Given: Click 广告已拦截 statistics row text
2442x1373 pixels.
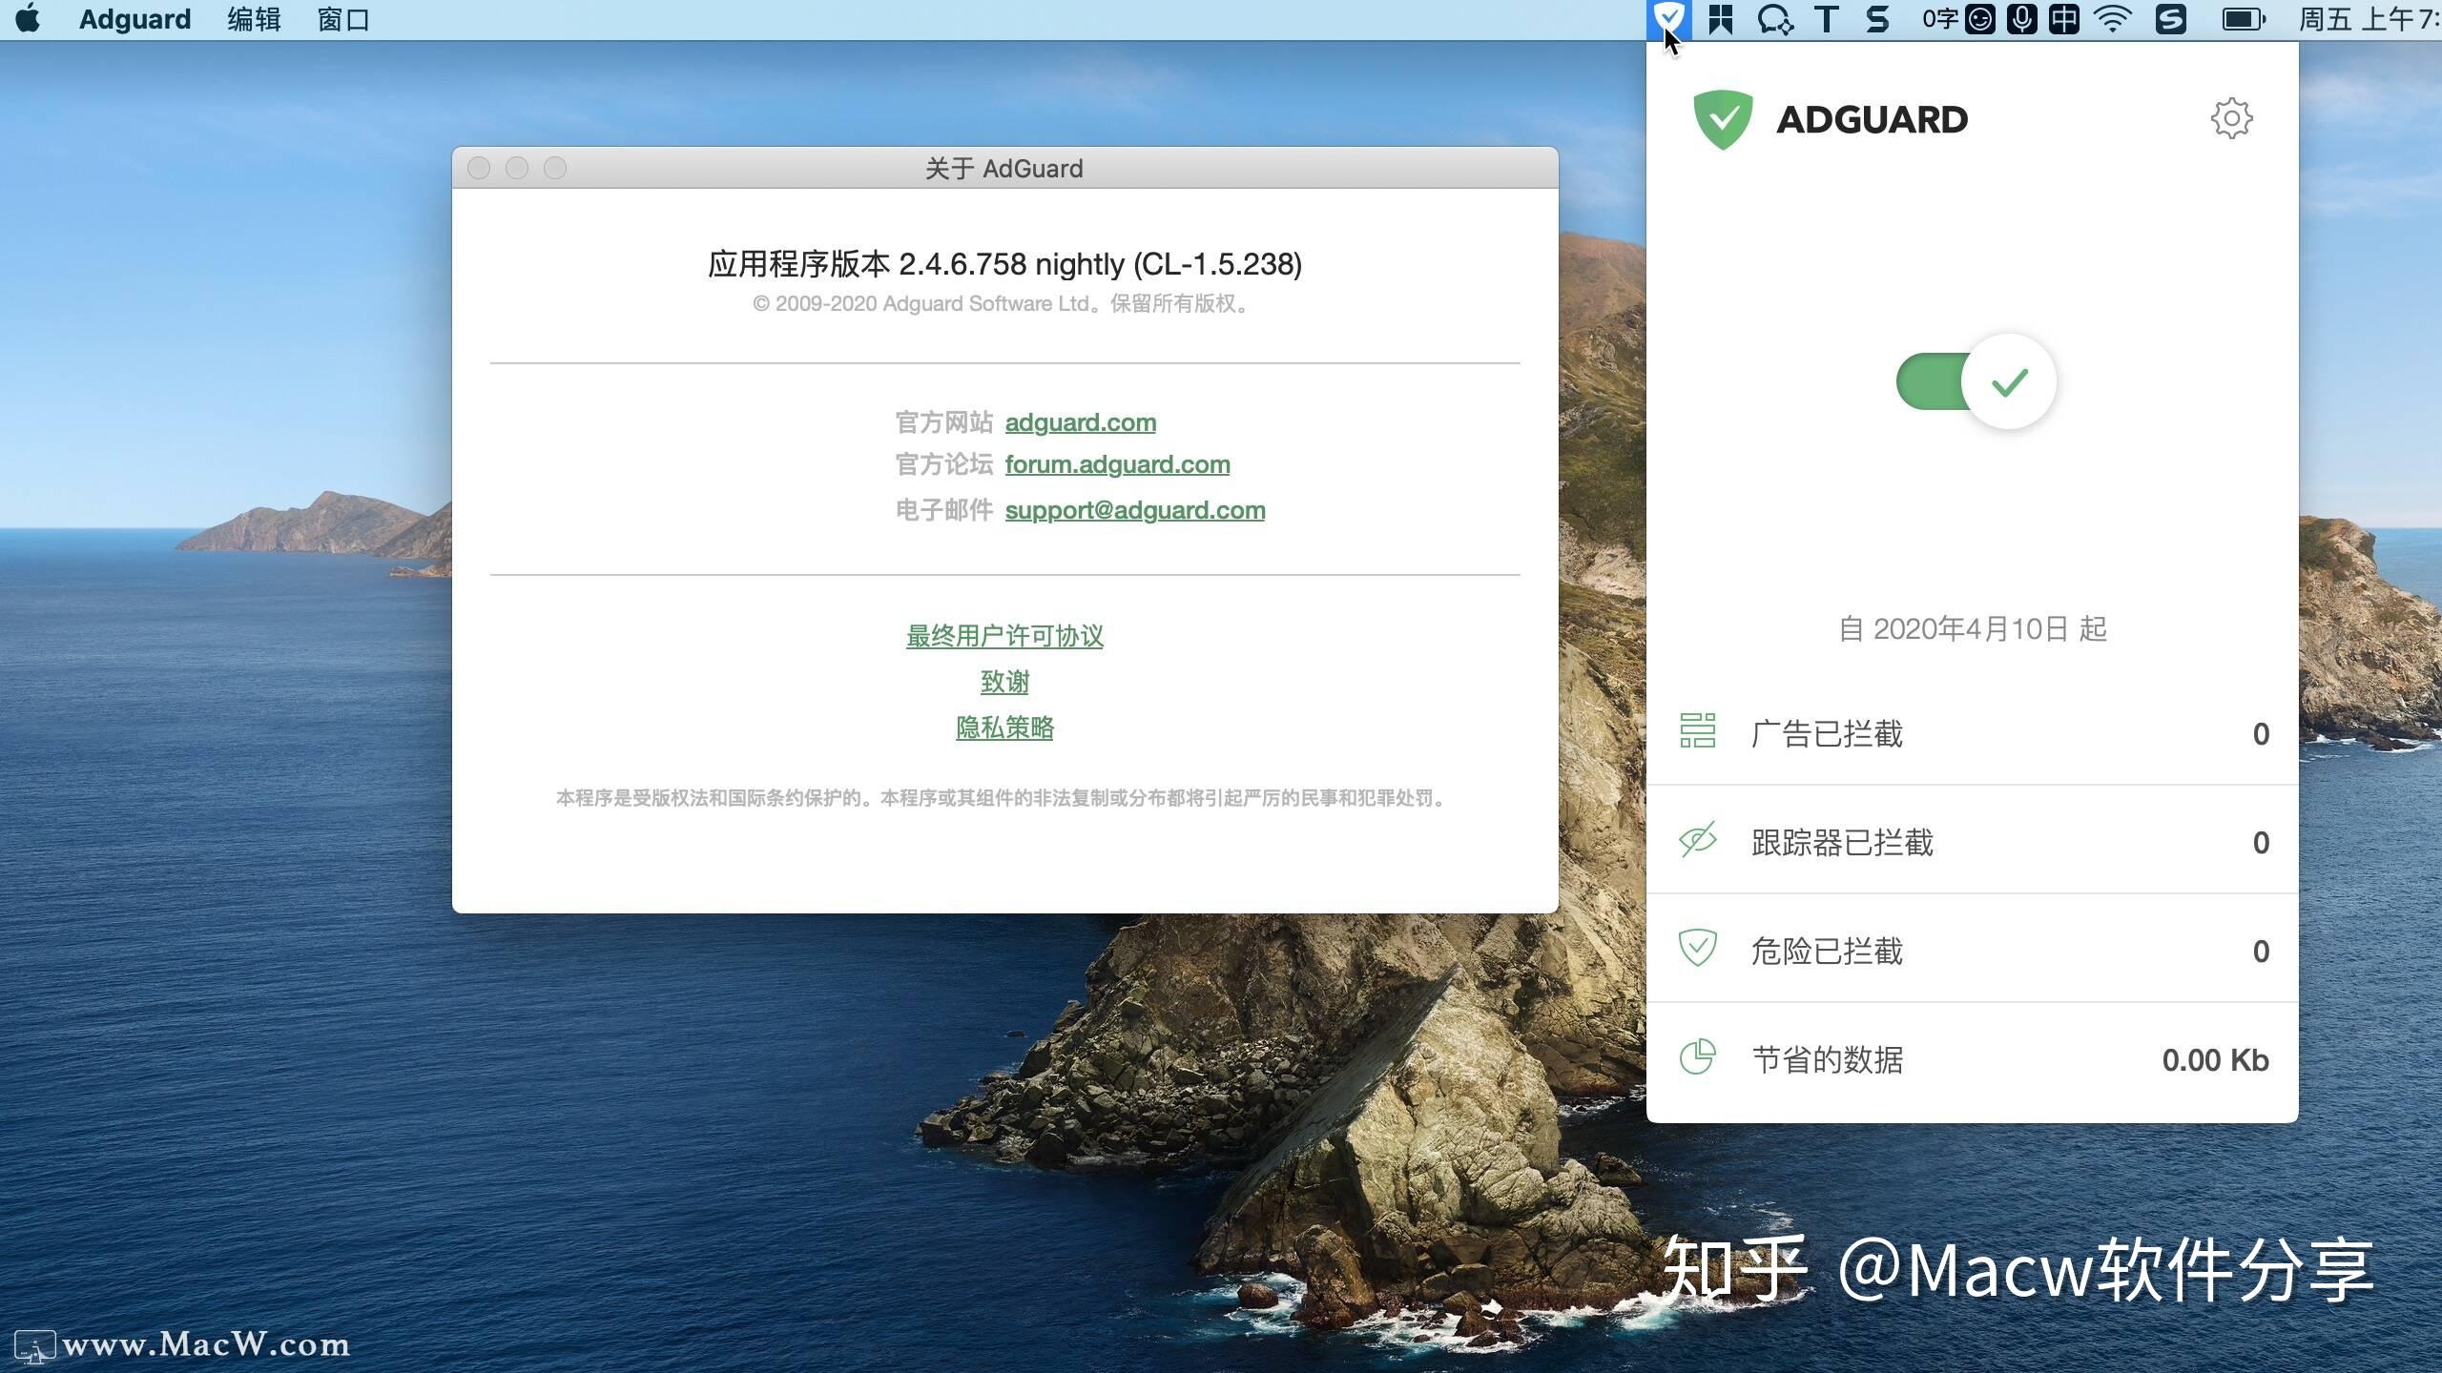Looking at the screenshot, I should pos(1827,733).
